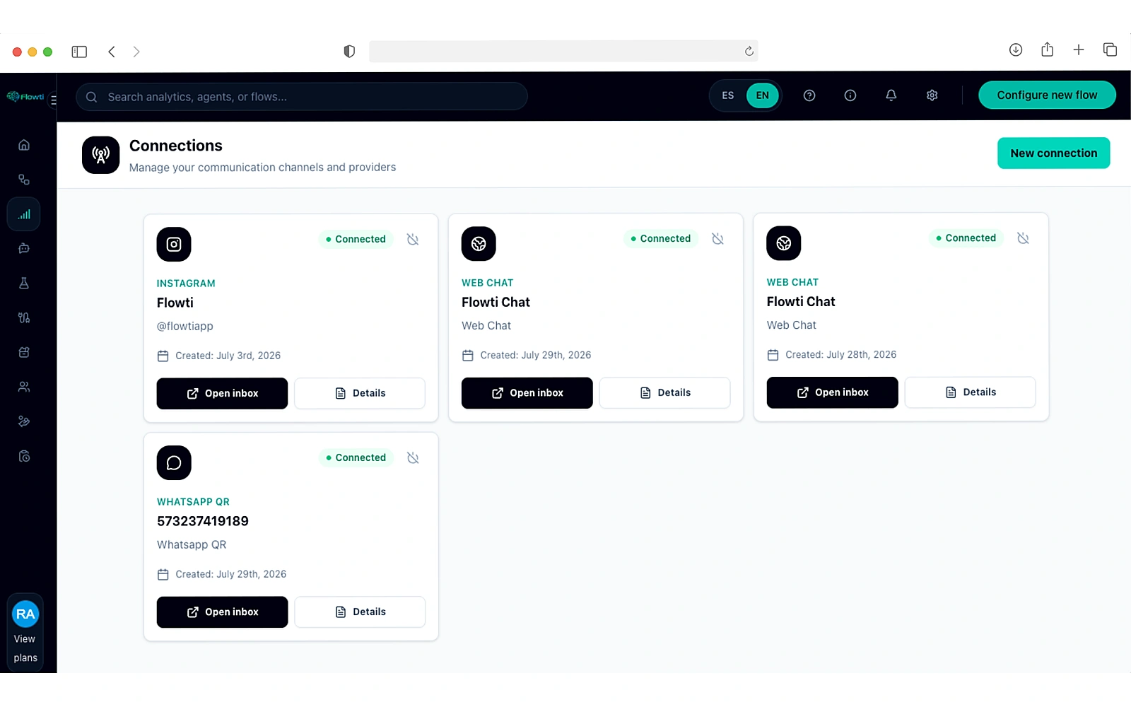Open the notifications bell

coord(891,95)
